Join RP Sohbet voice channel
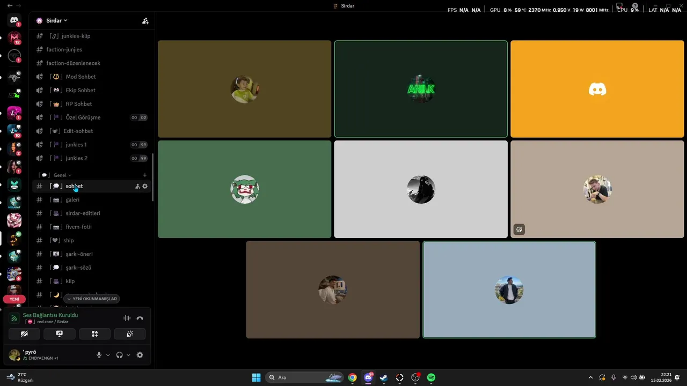This screenshot has width=687, height=386. (91, 104)
